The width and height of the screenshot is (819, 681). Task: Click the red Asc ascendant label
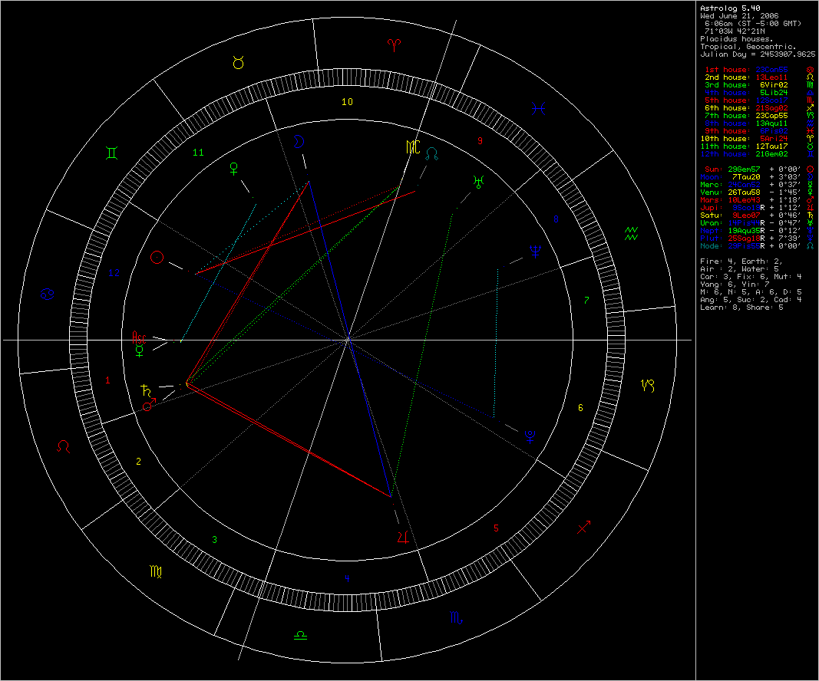point(138,336)
